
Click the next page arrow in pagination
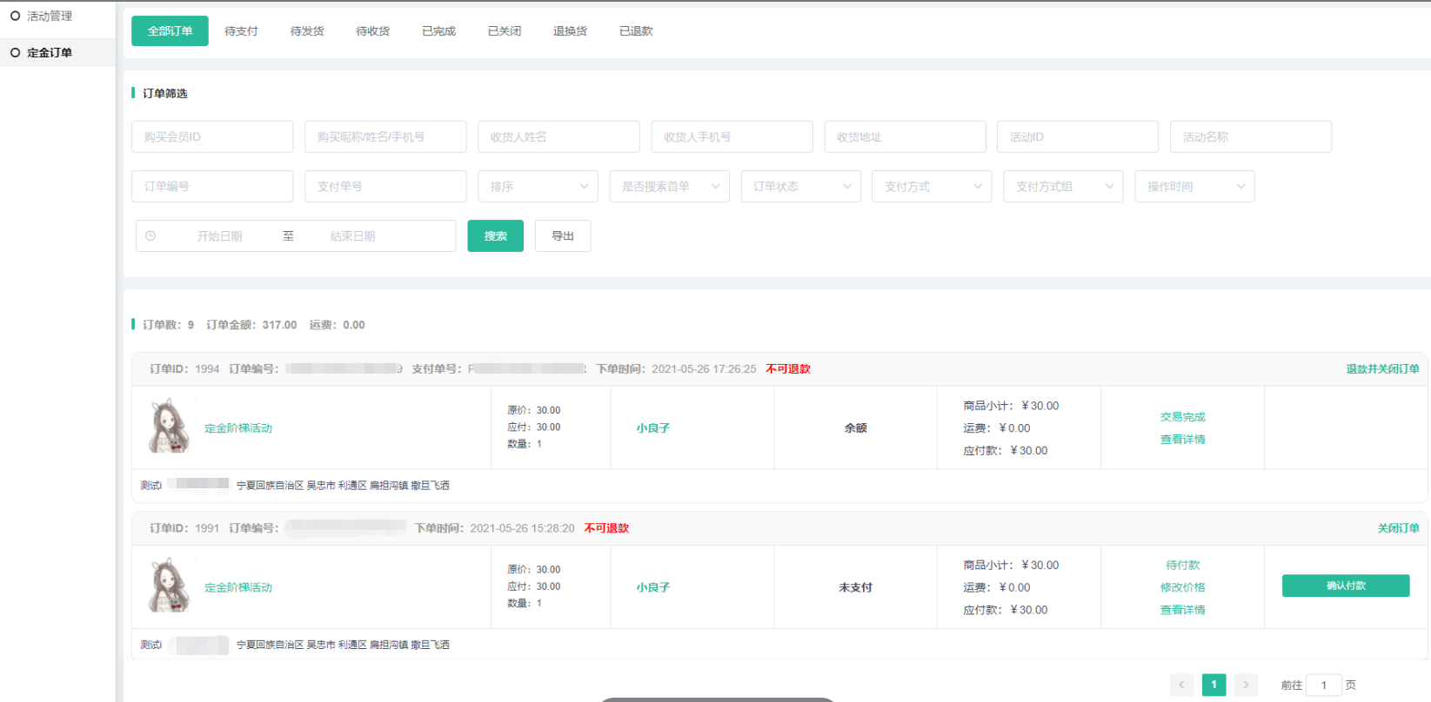[x=1246, y=685]
